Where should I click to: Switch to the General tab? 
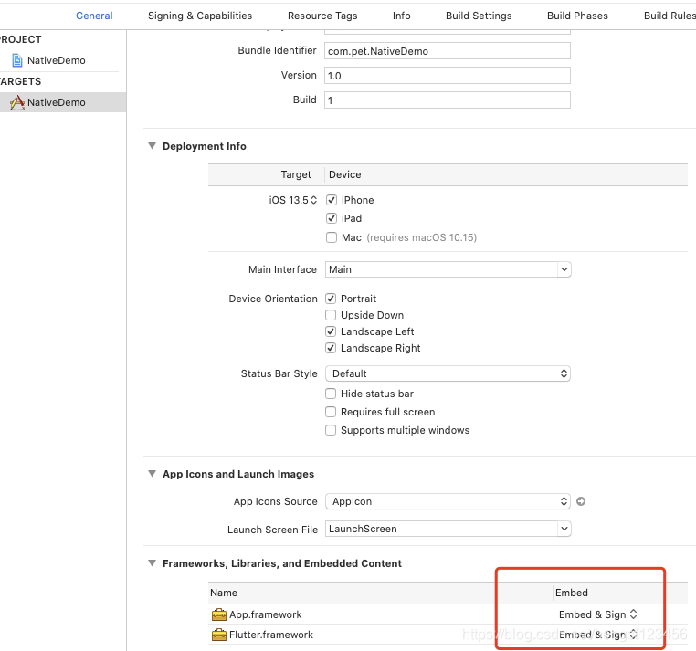(x=94, y=16)
